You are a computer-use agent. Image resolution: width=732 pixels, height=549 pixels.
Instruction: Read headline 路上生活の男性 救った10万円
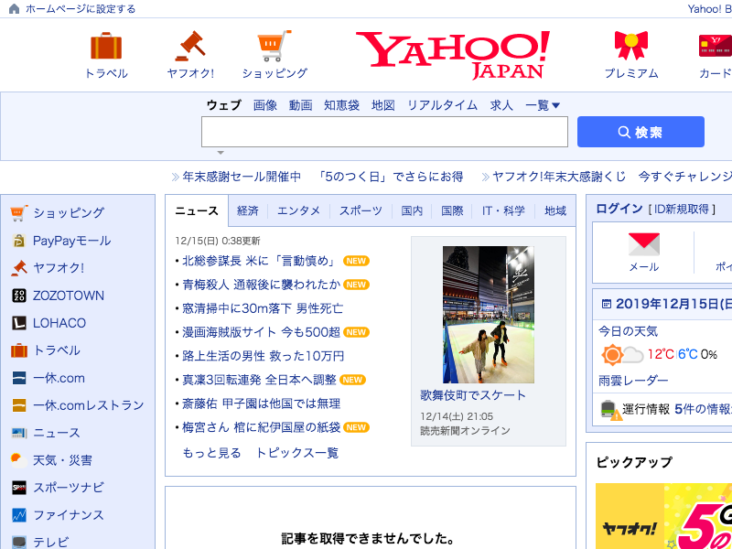coord(263,356)
